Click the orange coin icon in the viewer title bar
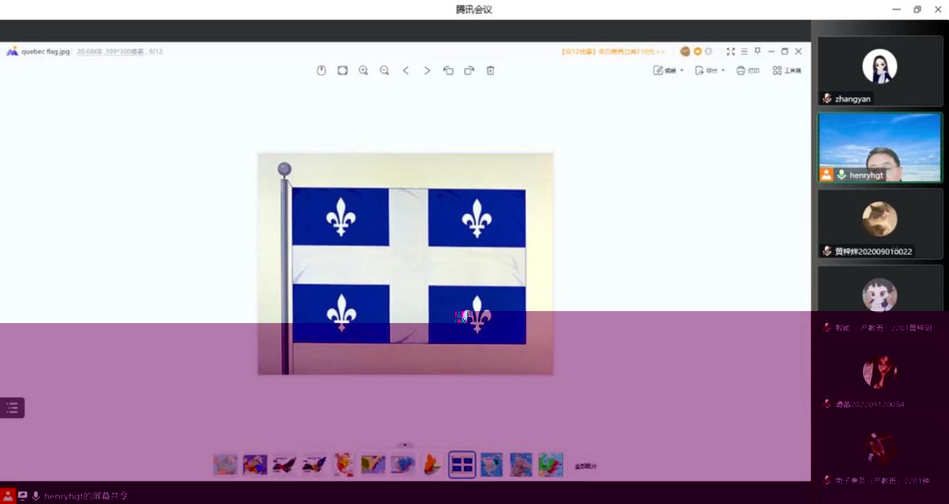949x504 pixels. 698,52
